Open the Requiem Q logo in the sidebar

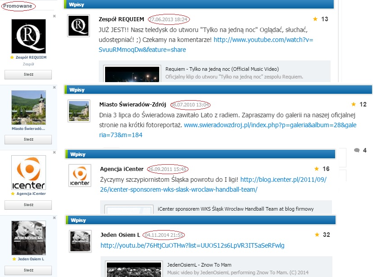tap(28, 36)
